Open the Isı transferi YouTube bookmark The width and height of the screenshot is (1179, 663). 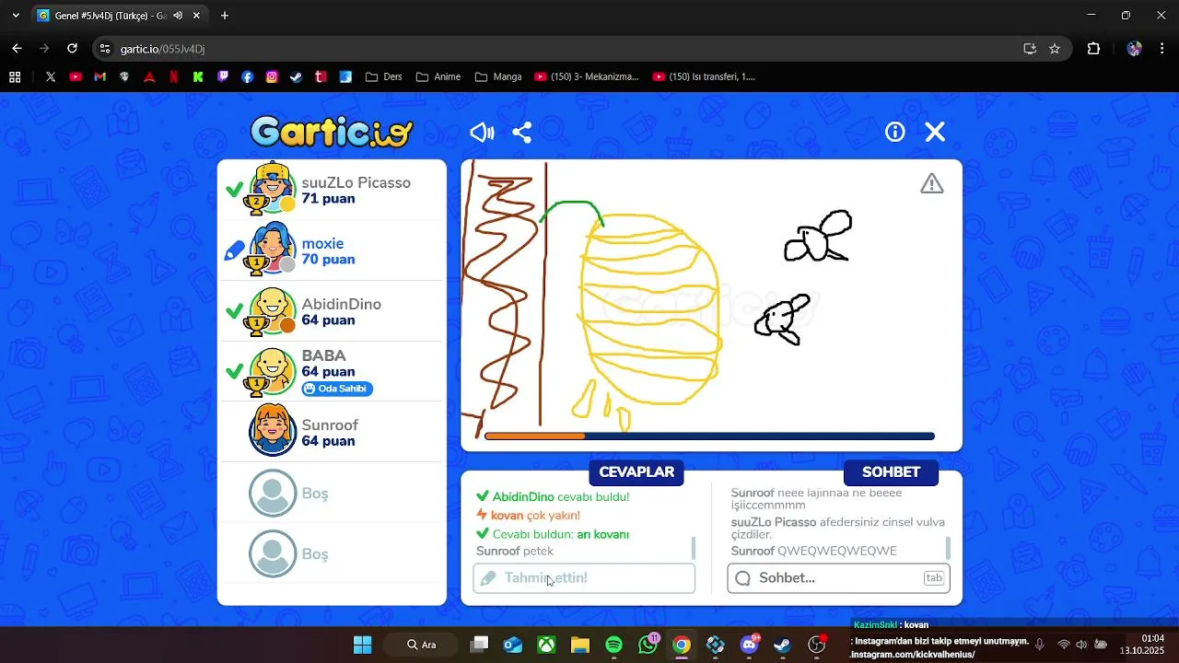(704, 77)
